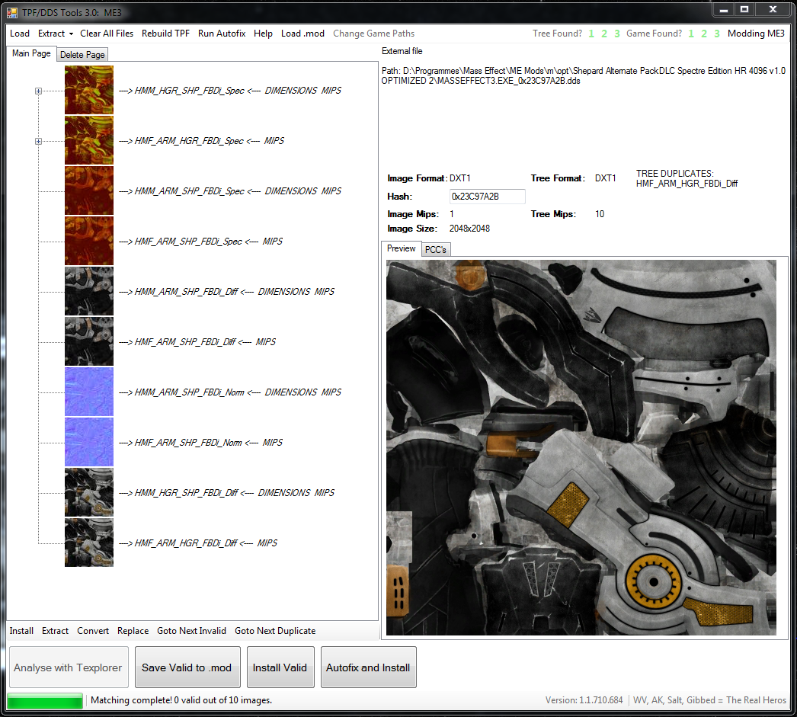Click the HMF_ARM_HGR_FBDi_Diff row label
Viewport: 797px width, 717px height.
tap(197, 543)
